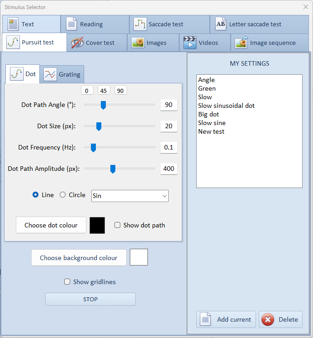The height and width of the screenshot is (338, 313).
Task: Click the Reading document icon
Action: [x=71, y=24]
